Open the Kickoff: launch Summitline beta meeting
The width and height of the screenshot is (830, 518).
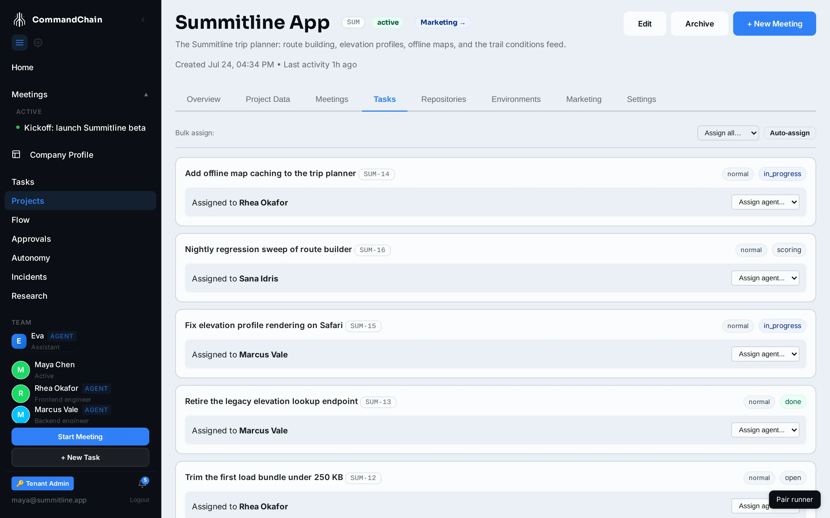pyautogui.click(x=85, y=128)
